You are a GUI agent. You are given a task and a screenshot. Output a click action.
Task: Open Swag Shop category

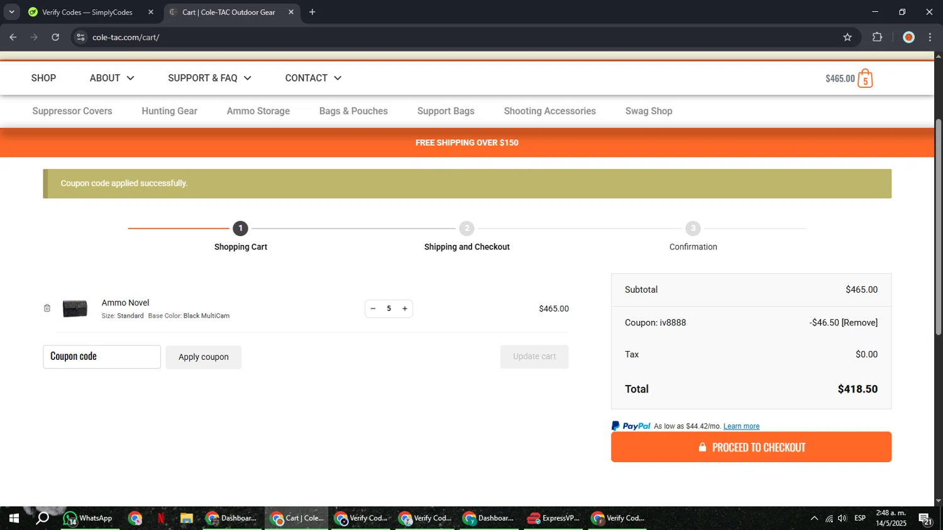pos(649,111)
